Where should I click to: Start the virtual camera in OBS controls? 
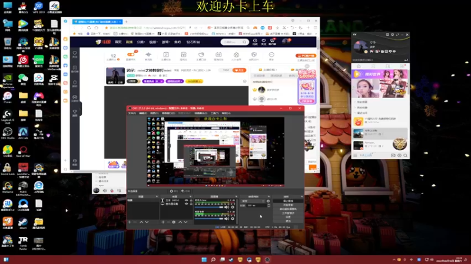click(x=288, y=209)
